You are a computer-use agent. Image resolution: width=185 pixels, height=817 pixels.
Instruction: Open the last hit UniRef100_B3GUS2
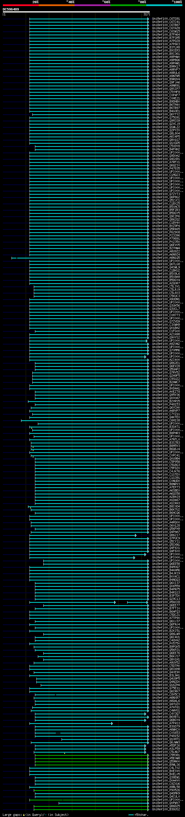click(x=166, y=809)
